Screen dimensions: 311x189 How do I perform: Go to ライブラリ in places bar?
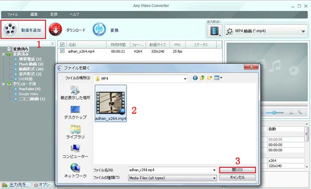tap(75, 132)
